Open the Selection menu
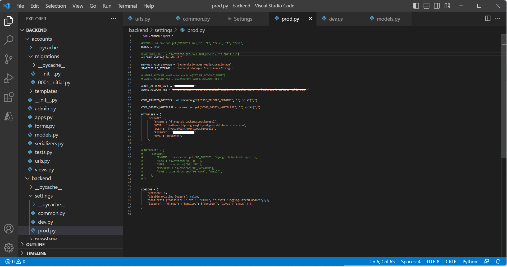 (x=56, y=6)
